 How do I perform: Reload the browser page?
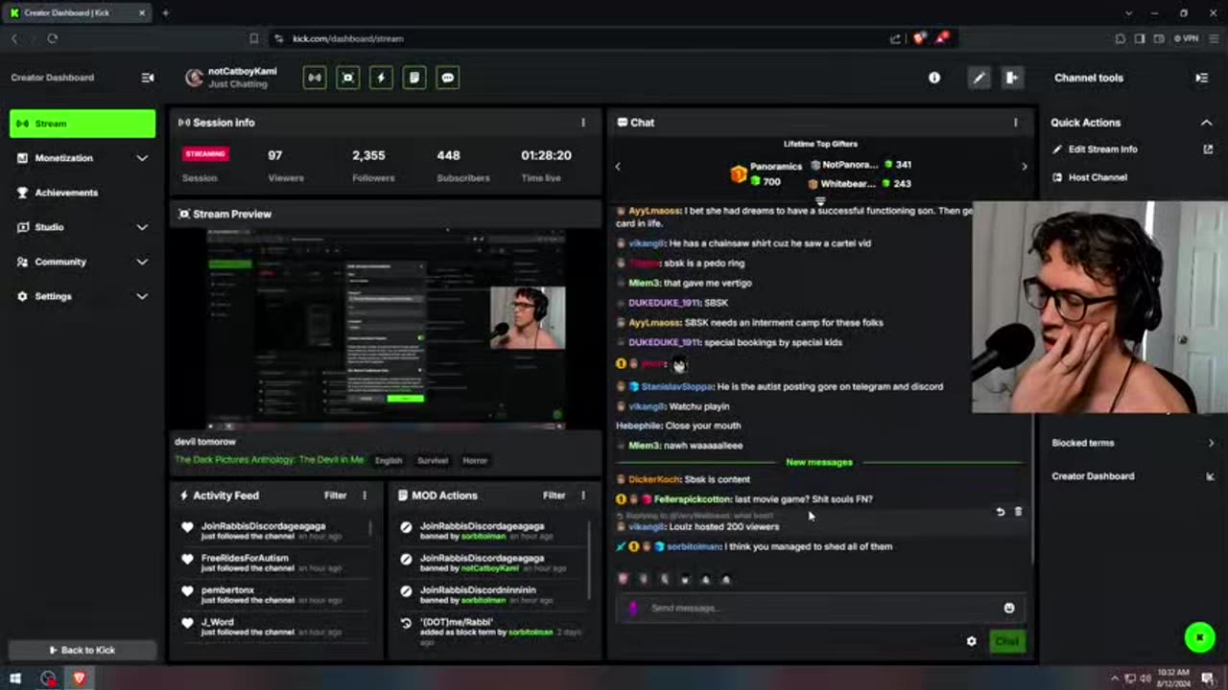(x=52, y=38)
